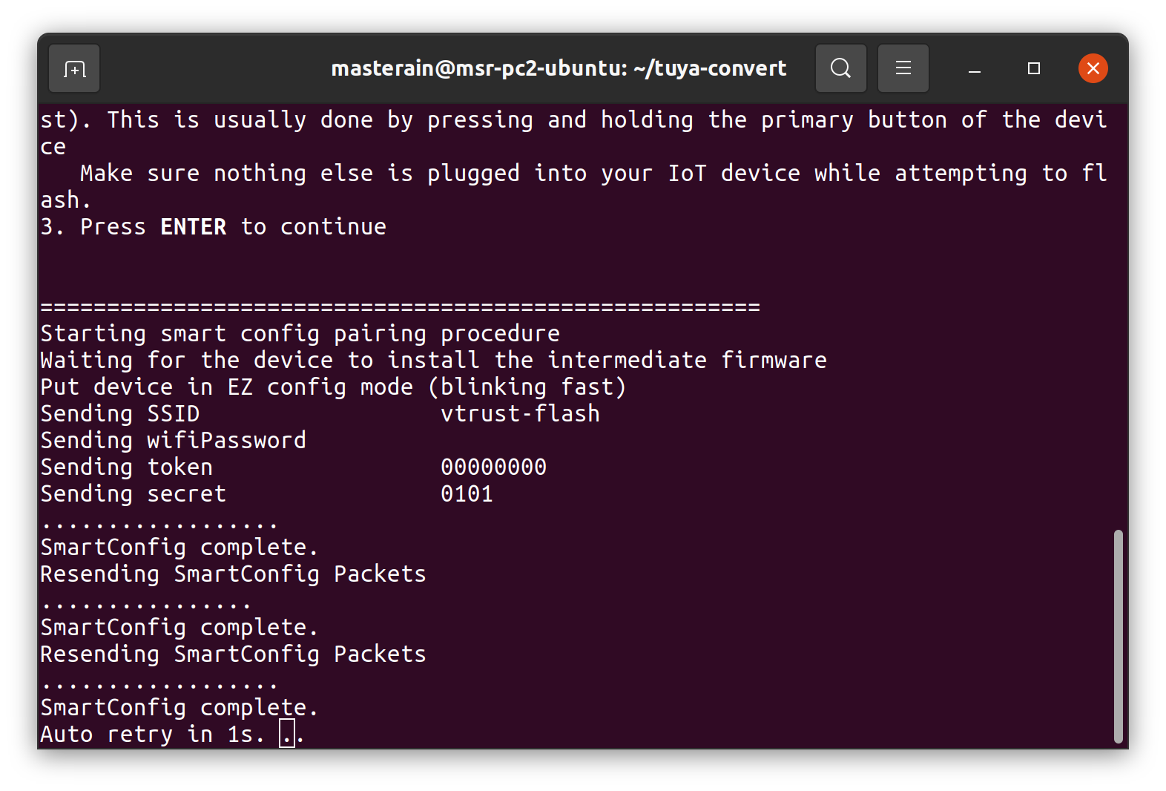The image size is (1166, 791).
Task: Click the 'Auto retry in 1s' text
Action: click(152, 735)
